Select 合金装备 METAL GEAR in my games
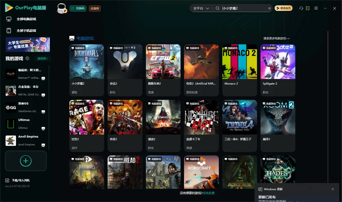The image size is (342, 202). 26,90
